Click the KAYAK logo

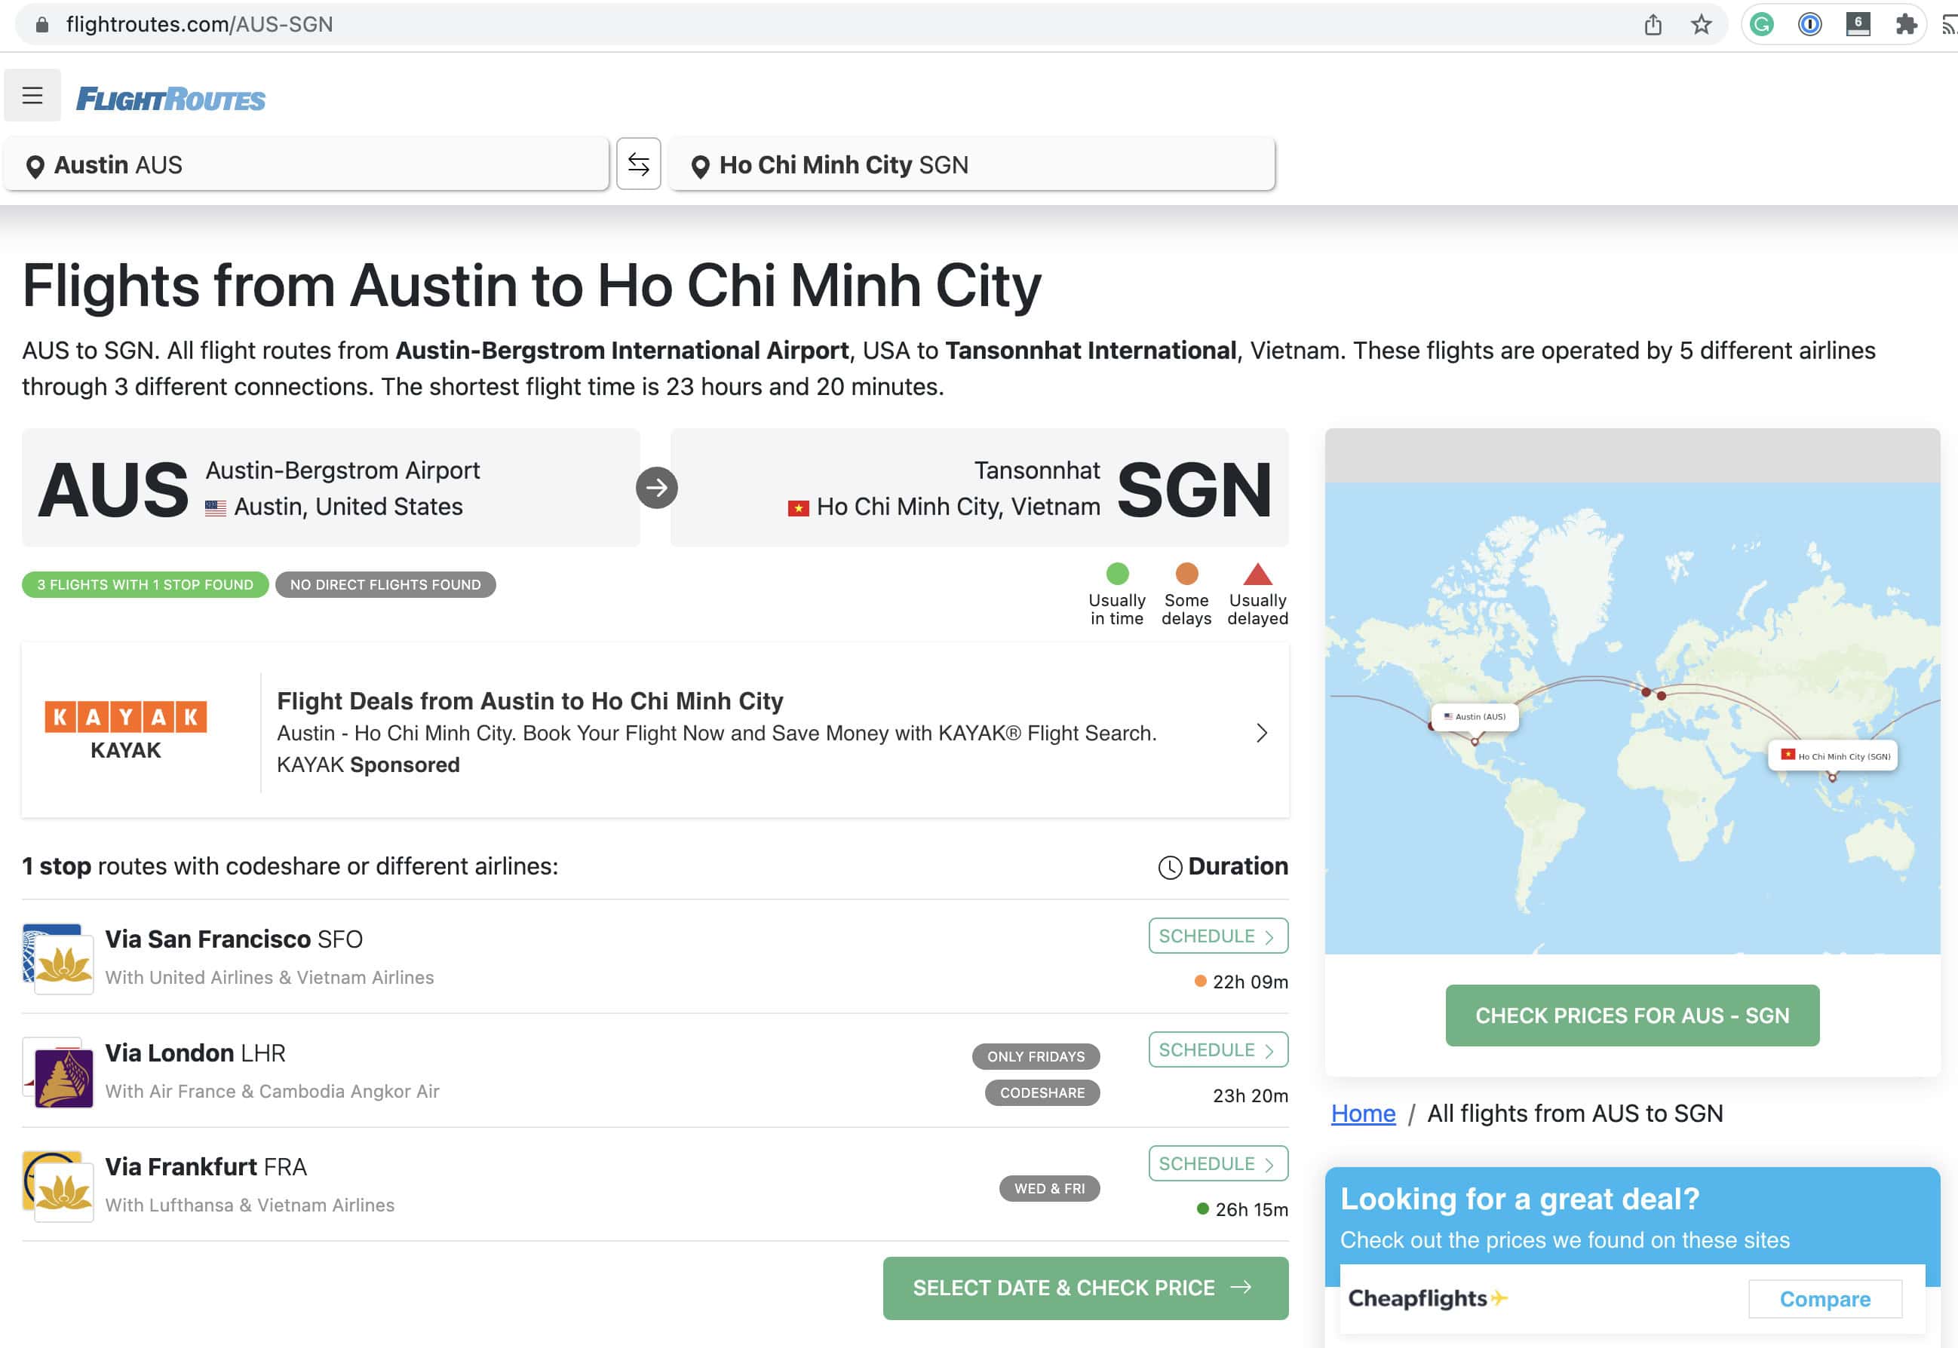pos(126,731)
